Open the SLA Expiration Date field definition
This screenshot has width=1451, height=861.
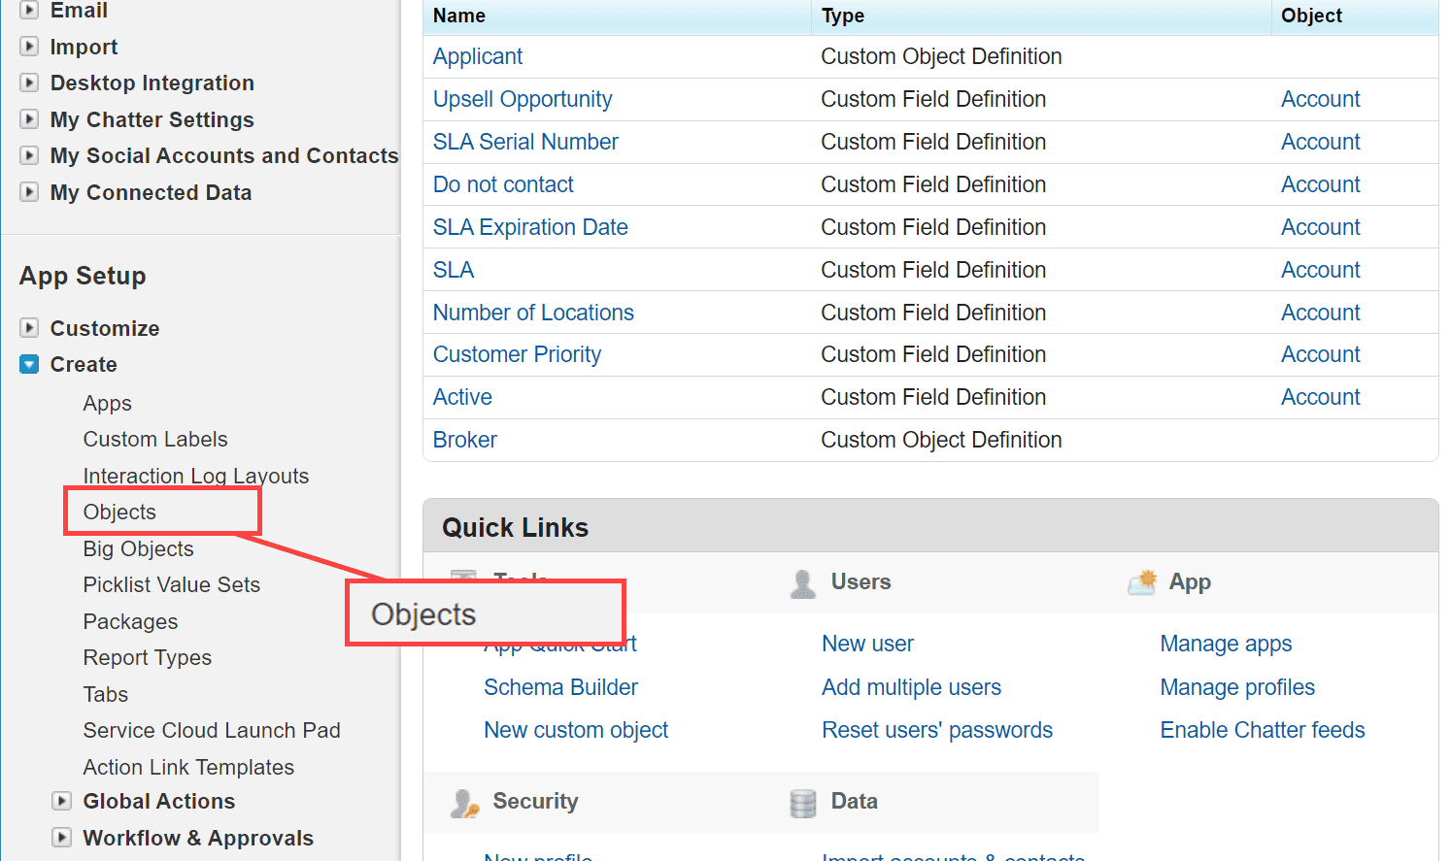pyautogui.click(x=530, y=226)
